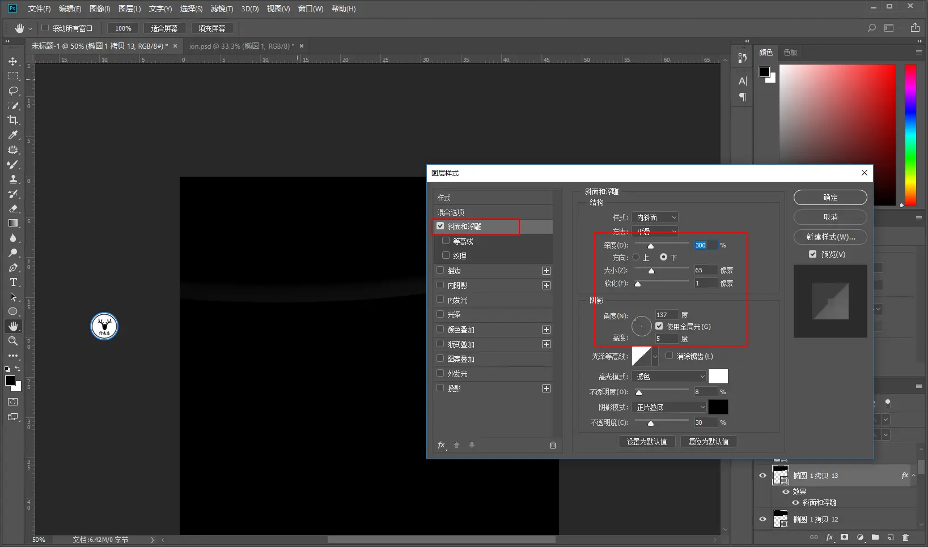Screen dimensions: 928x547
Task: Select the Horizontal Type tool
Action: tap(13, 282)
